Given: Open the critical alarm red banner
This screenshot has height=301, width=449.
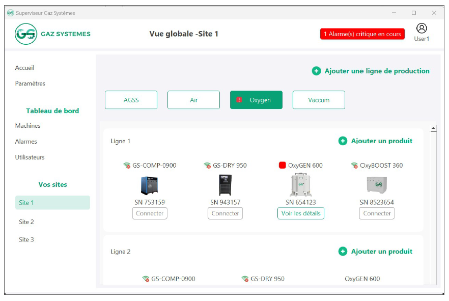Looking at the screenshot, I should coord(362,34).
